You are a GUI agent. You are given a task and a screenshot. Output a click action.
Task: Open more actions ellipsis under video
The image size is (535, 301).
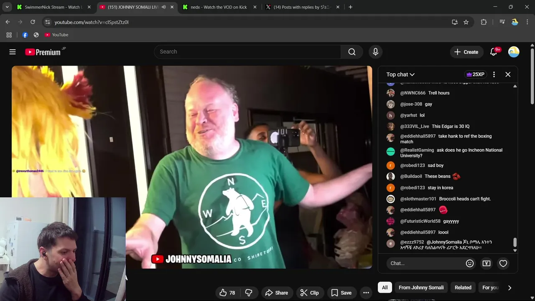tap(366, 293)
